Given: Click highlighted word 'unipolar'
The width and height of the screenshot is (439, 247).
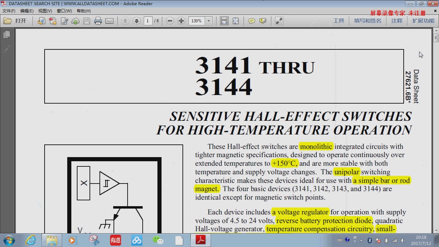Looking at the screenshot, I should pos(346,172).
